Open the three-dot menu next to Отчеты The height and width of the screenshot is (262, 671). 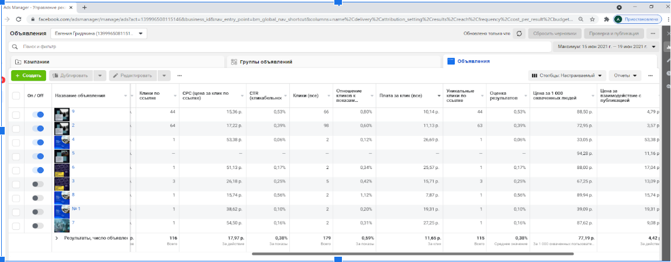pyautogui.click(x=650, y=75)
